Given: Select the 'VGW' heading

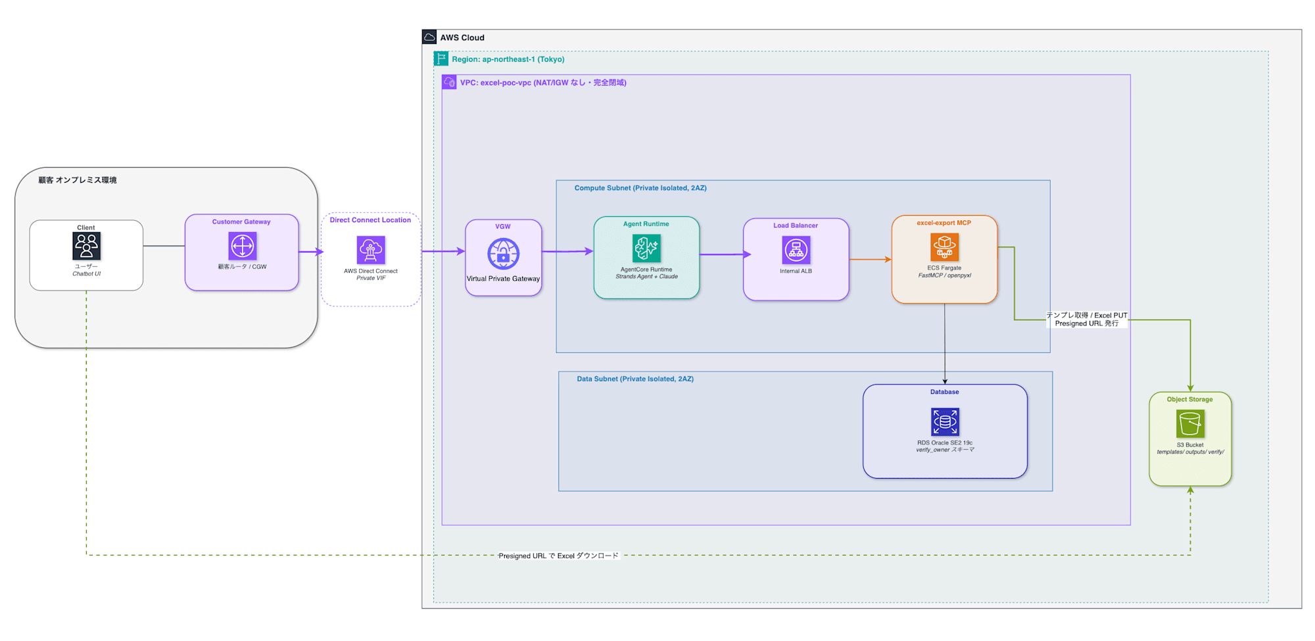Looking at the screenshot, I should pos(503,226).
